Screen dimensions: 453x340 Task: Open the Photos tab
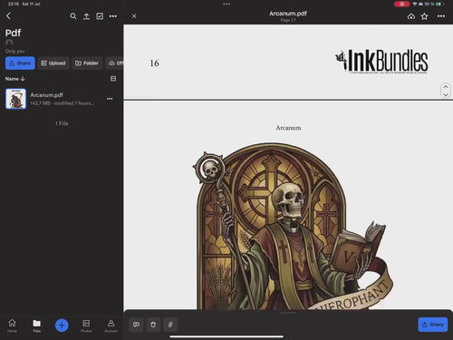point(86,325)
